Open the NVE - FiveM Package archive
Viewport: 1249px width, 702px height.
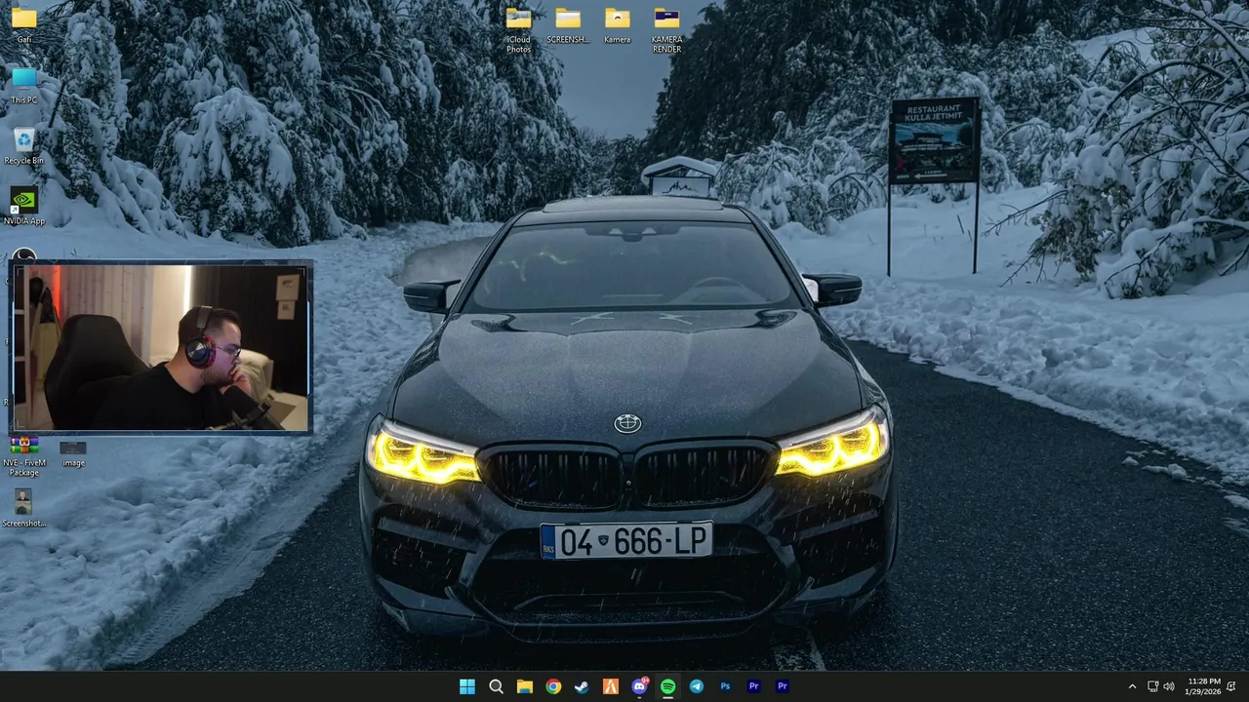coord(24,456)
